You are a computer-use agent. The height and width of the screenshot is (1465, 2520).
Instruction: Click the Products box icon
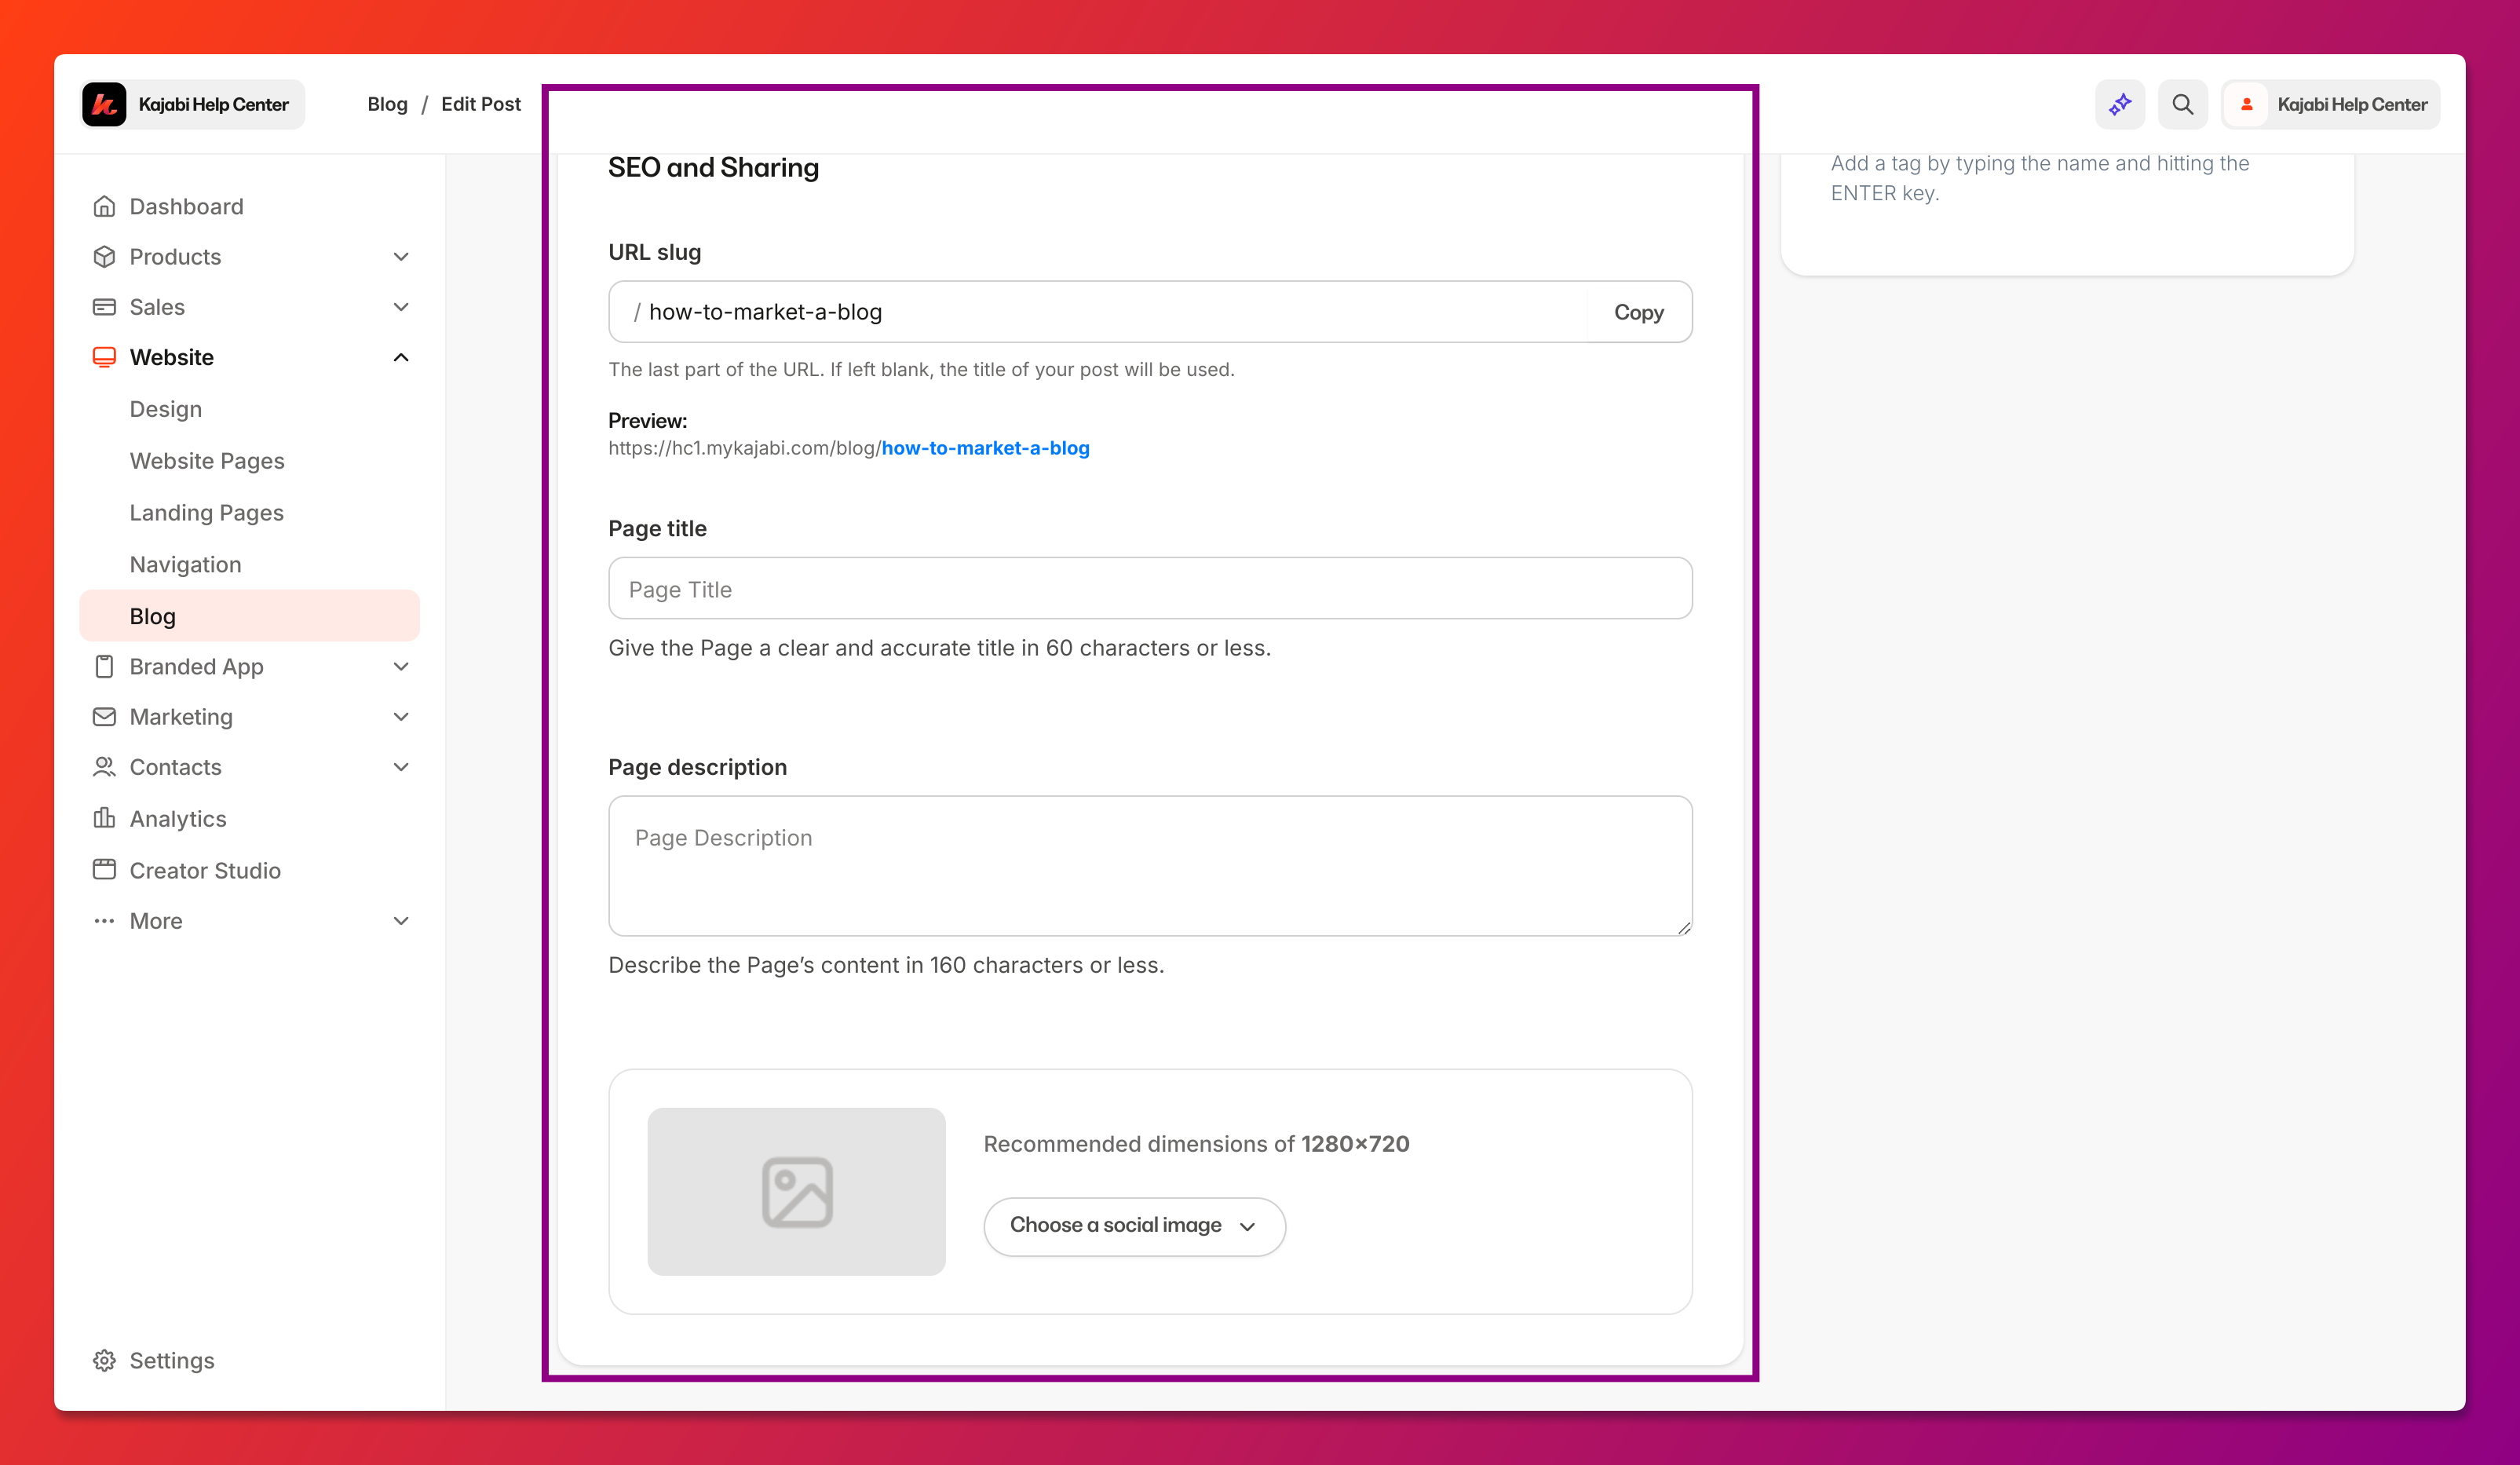point(104,256)
